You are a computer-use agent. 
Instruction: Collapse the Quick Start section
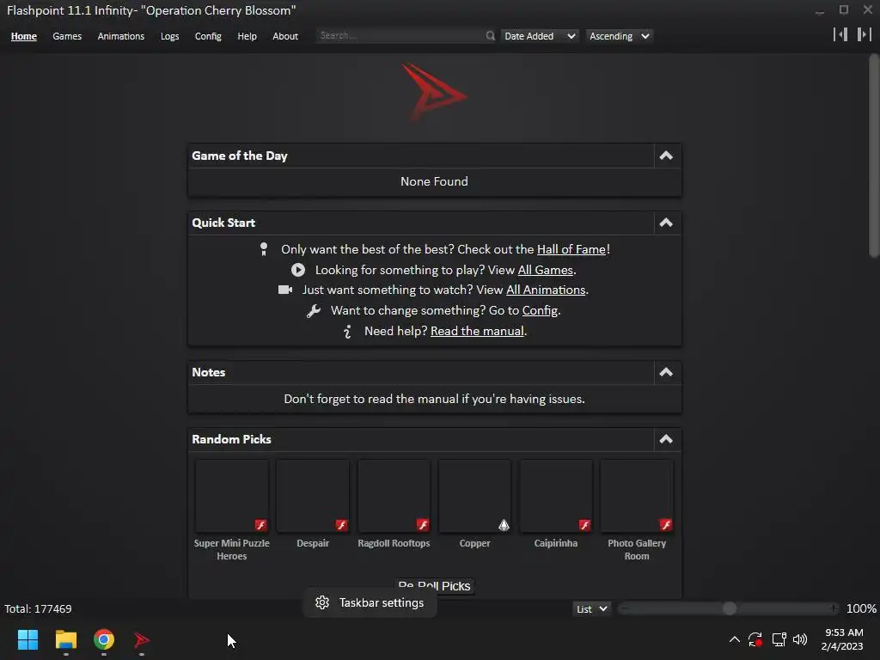(x=666, y=223)
